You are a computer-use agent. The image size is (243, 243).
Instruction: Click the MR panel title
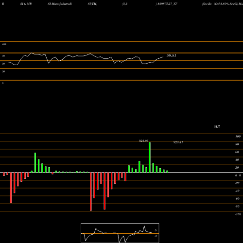217,126
